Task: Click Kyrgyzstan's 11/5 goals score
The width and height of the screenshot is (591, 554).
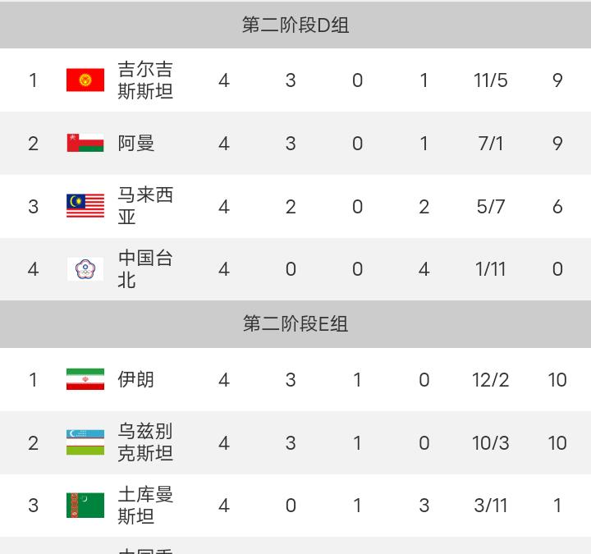Action: 491,80
